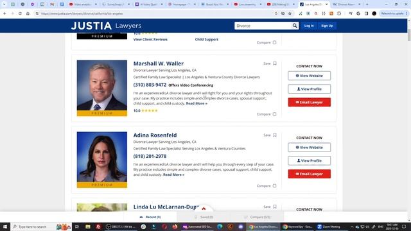Switch to OBS in the taskbar
Screen dimensions: 411x231
point(121,227)
